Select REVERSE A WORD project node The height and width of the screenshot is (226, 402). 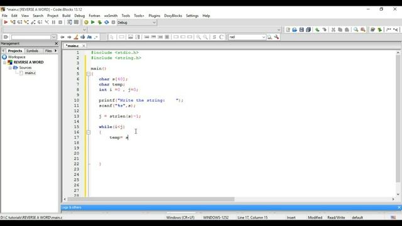click(x=28, y=62)
